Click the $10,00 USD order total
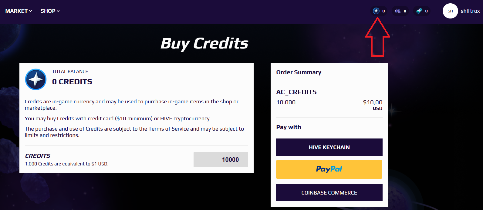Screen dimensions: 483x210 point(373,105)
